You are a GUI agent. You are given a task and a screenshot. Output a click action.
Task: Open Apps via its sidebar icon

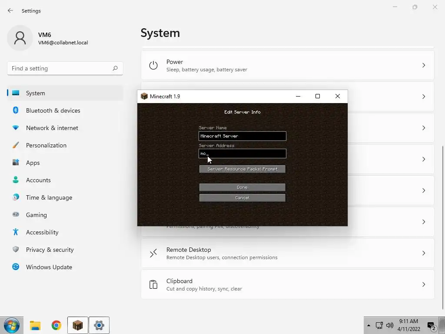(x=16, y=163)
